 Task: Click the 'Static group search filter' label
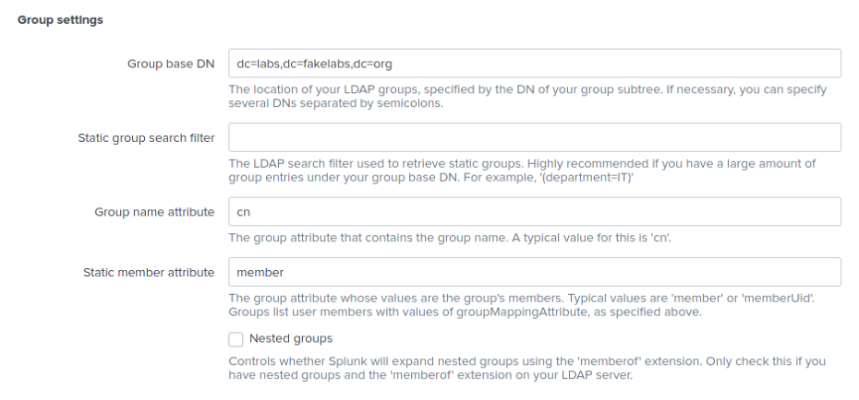click(x=146, y=137)
